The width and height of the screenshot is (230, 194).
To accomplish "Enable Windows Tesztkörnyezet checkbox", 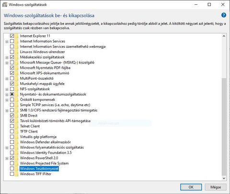I will pos(12,169).
